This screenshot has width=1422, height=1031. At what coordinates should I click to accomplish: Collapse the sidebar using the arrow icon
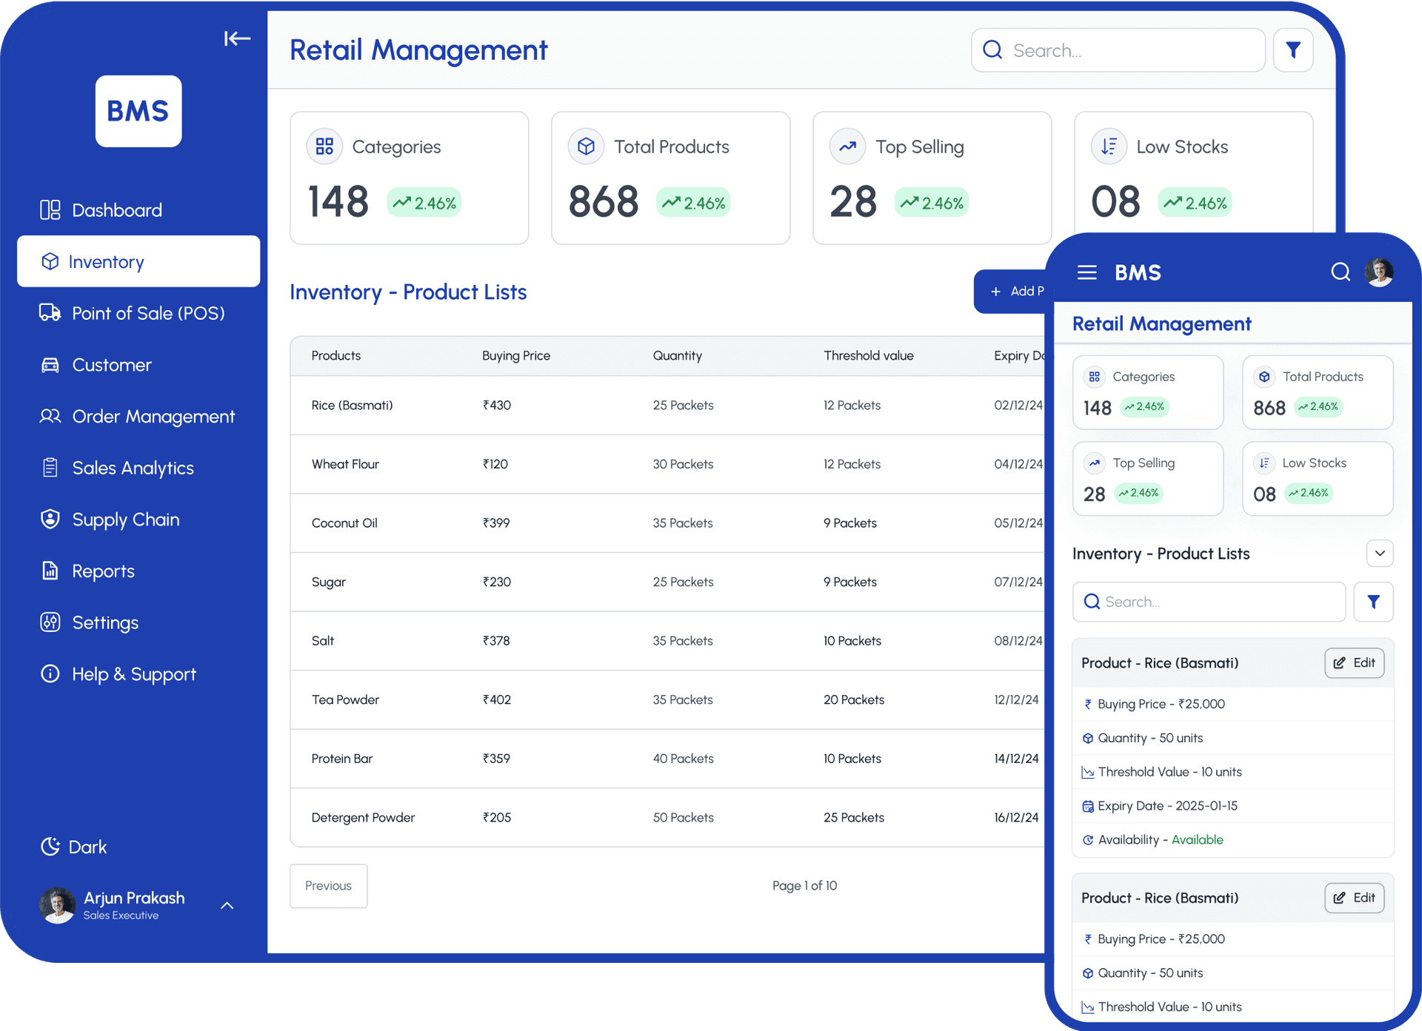[237, 38]
